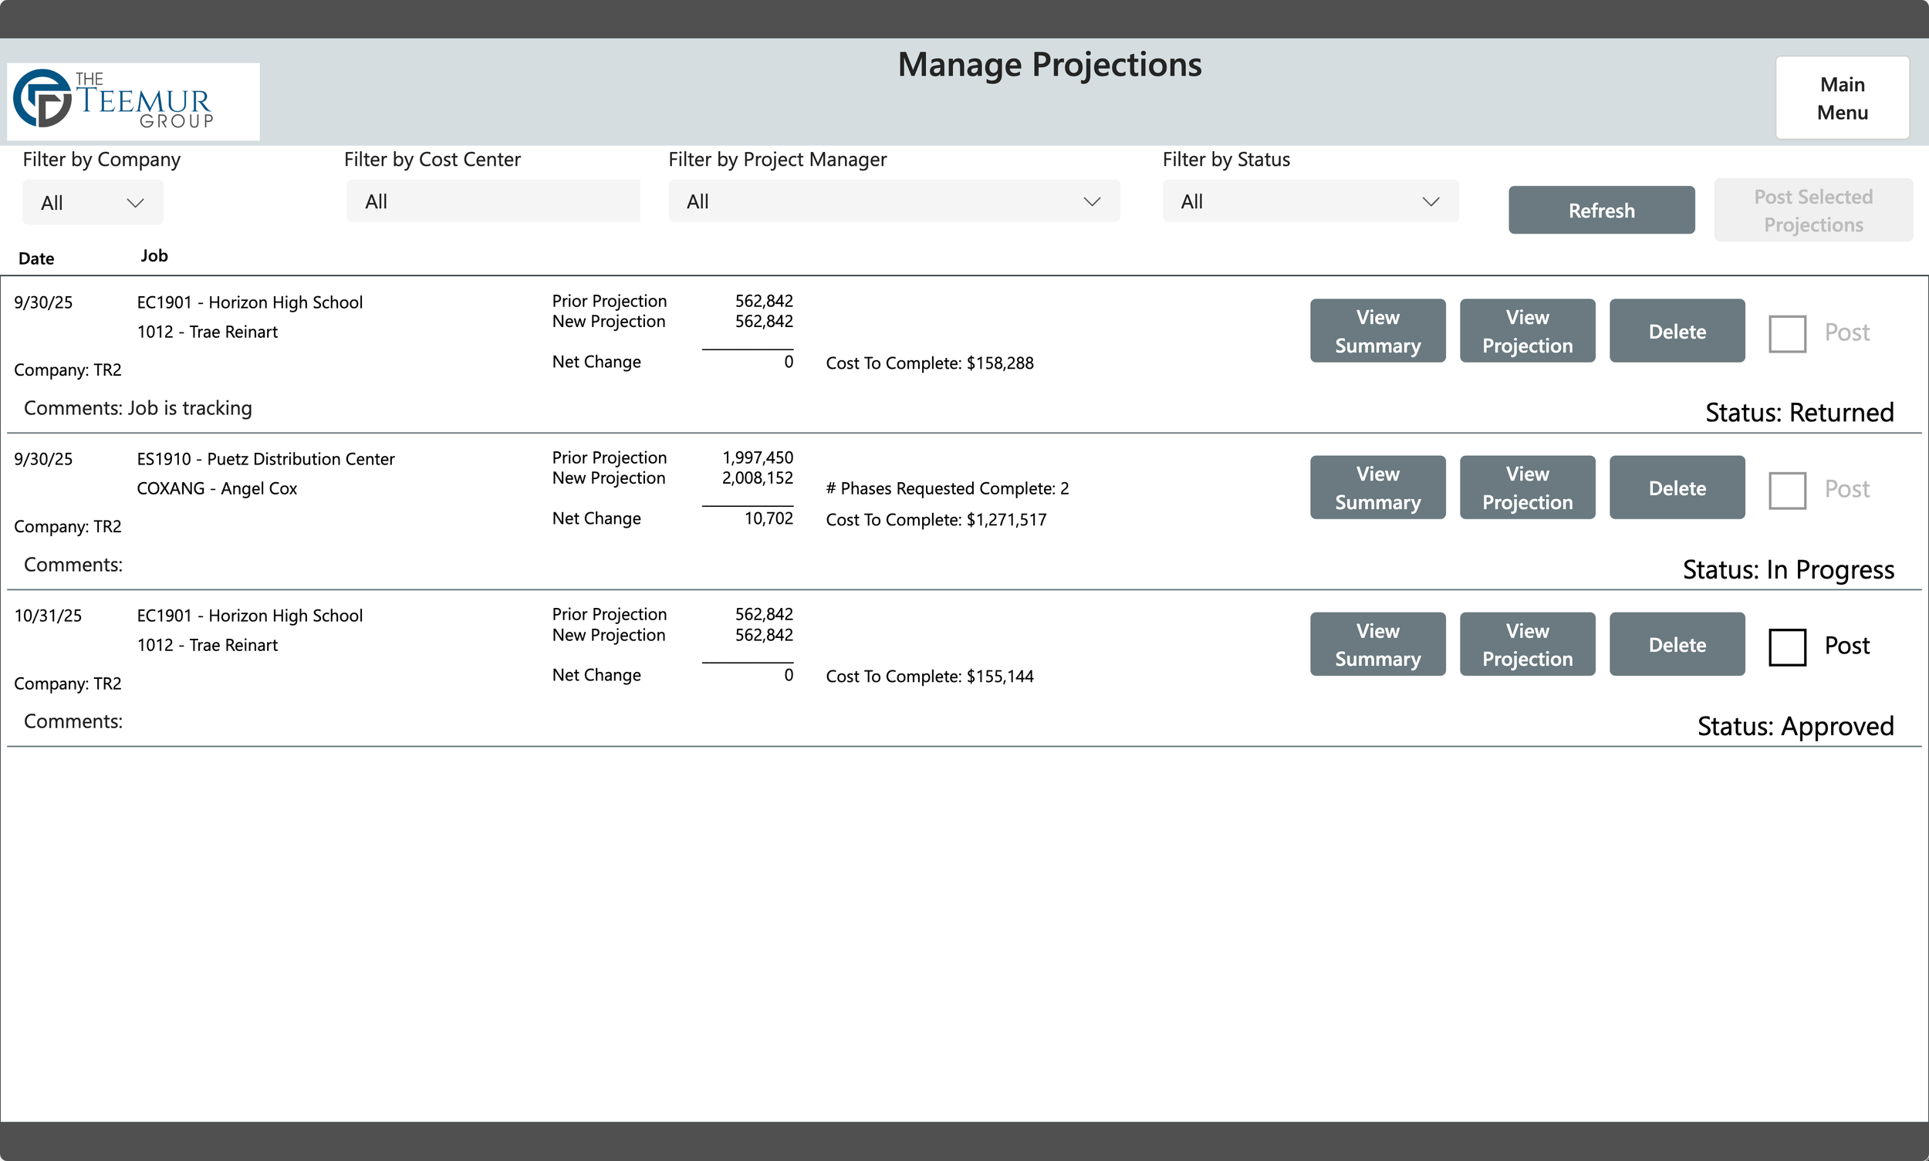Click the Filter by Cost Center field

493,201
